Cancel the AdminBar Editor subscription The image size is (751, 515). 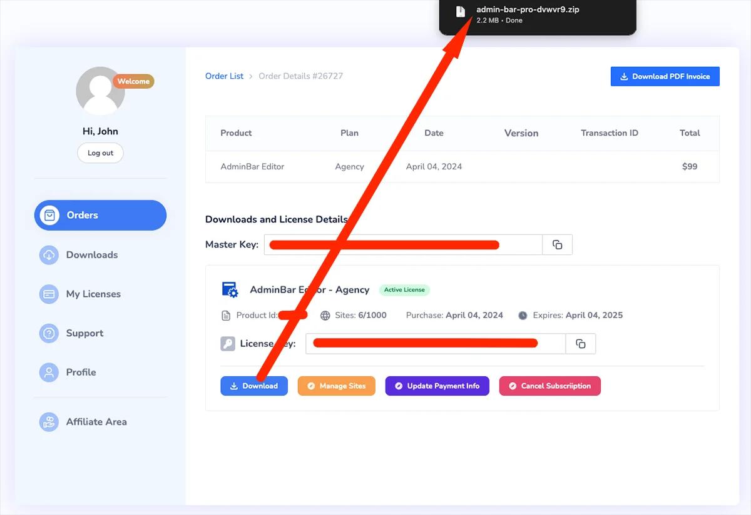tap(549, 386)
